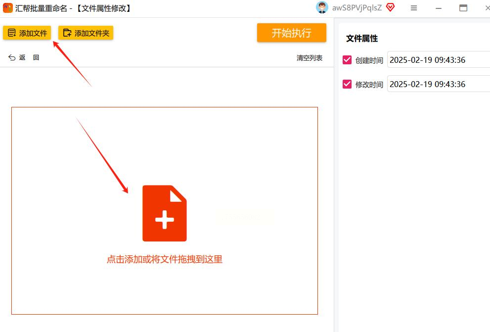Image resolution: width=490 pixels, height=332 pixels.
Task: Clear the list via 清空列表
Action: click(310, 58)
